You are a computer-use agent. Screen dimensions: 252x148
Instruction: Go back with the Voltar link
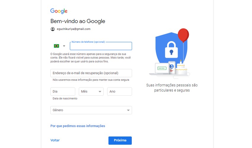(x=55, y=140)
